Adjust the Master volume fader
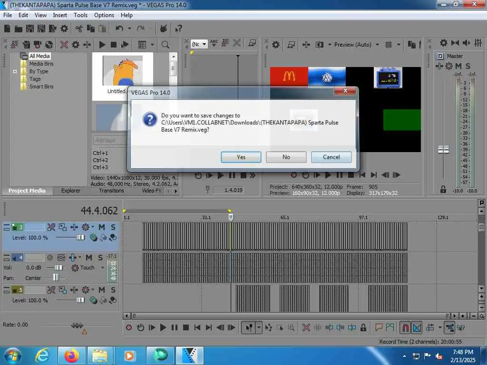This screenshot has width=487, height=365. click(444, 149)
